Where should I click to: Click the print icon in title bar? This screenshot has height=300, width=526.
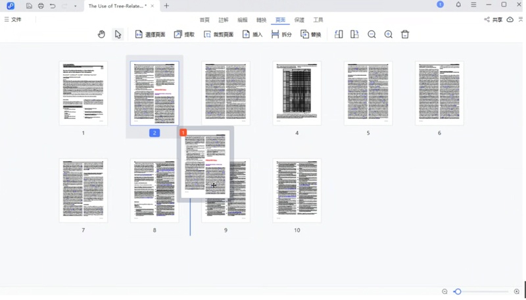click(41, 6)
